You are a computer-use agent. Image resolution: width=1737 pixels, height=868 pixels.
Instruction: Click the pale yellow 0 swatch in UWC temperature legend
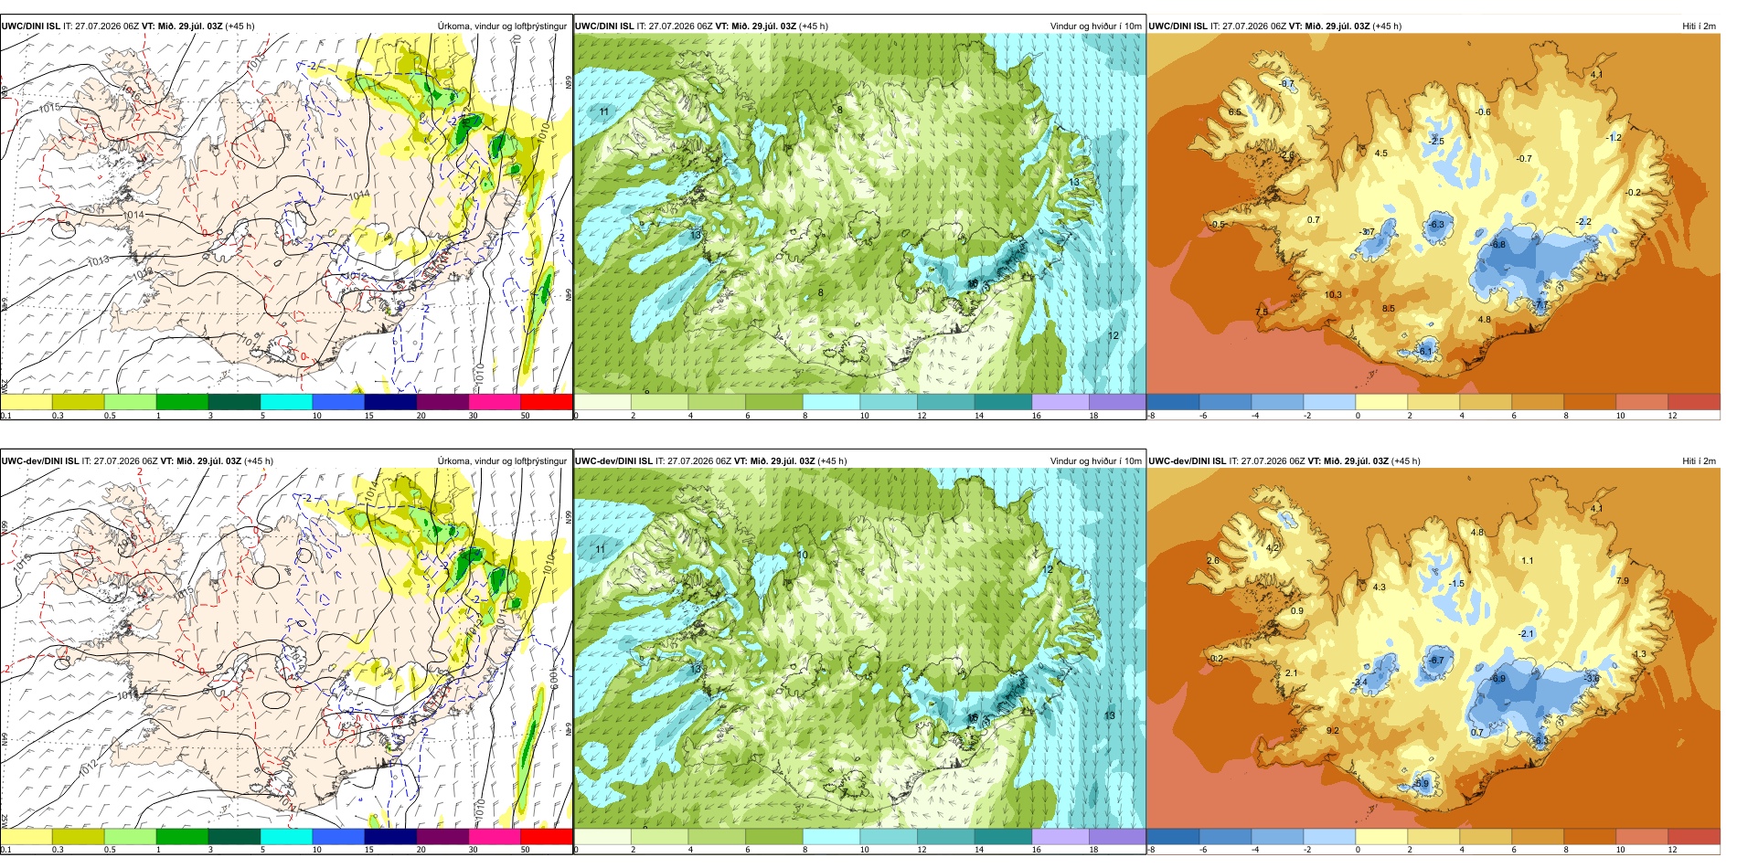[x=1381, y=402]
